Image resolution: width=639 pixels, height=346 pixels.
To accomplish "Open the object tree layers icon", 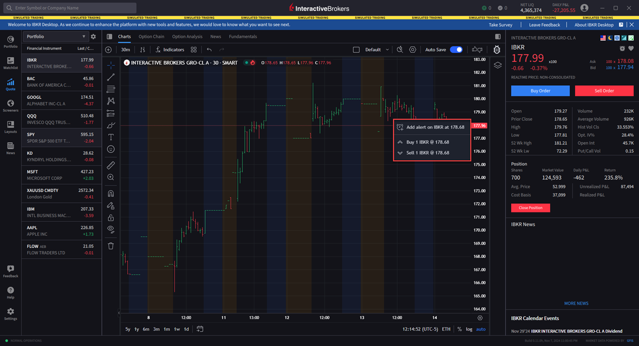I will (x=497, y=65).
